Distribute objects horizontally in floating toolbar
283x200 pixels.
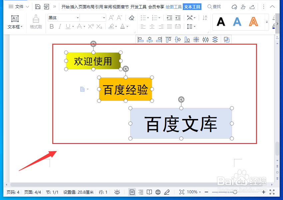[x=205, y=40]
